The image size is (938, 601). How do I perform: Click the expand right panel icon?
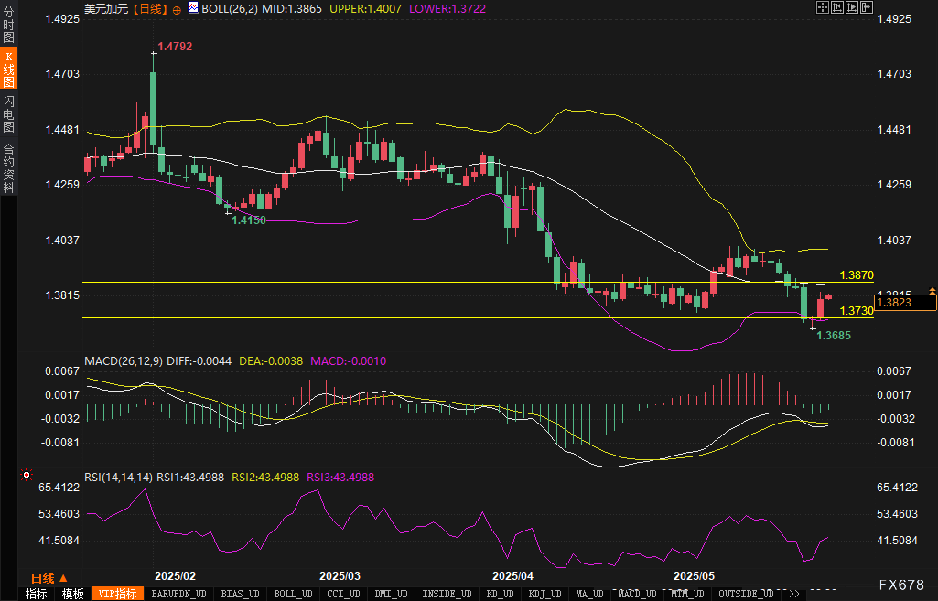point(867,7)
